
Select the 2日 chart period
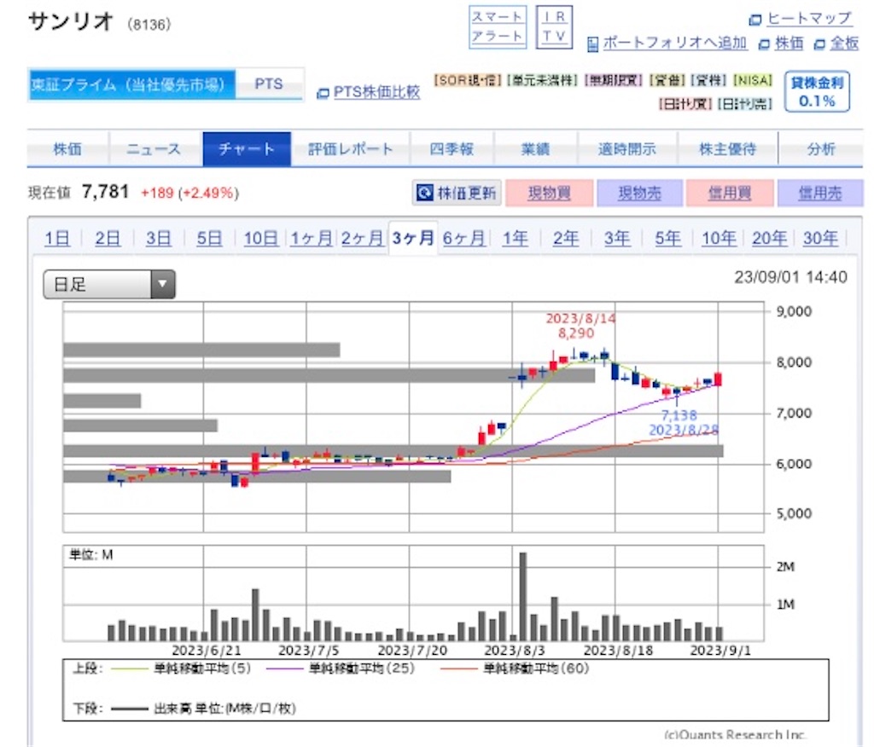(108, 239)
